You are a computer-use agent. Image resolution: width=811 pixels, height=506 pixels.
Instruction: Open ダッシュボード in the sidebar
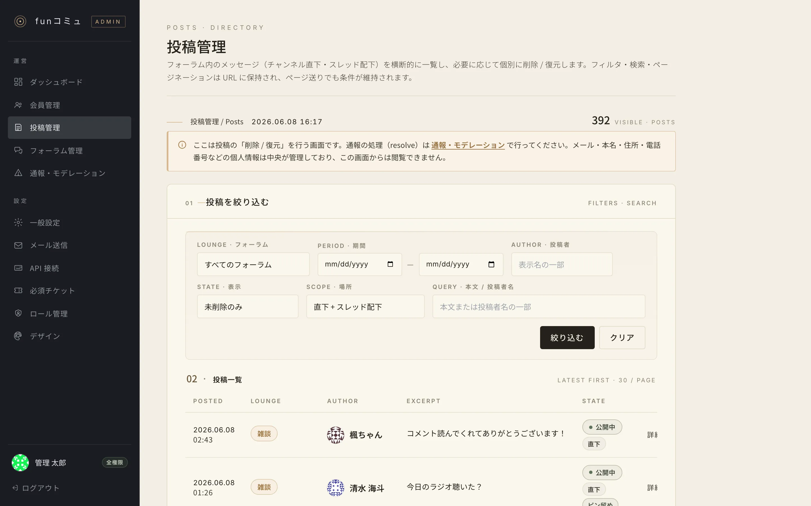(x=69, y=82)
